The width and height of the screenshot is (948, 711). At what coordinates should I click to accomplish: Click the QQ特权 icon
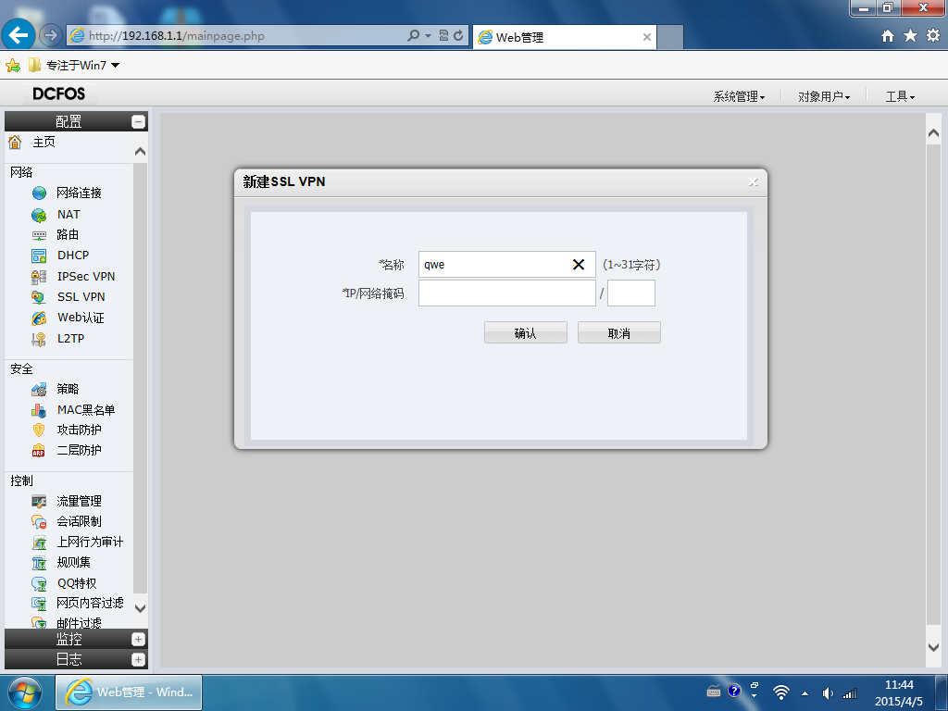[x=39, y=583]
